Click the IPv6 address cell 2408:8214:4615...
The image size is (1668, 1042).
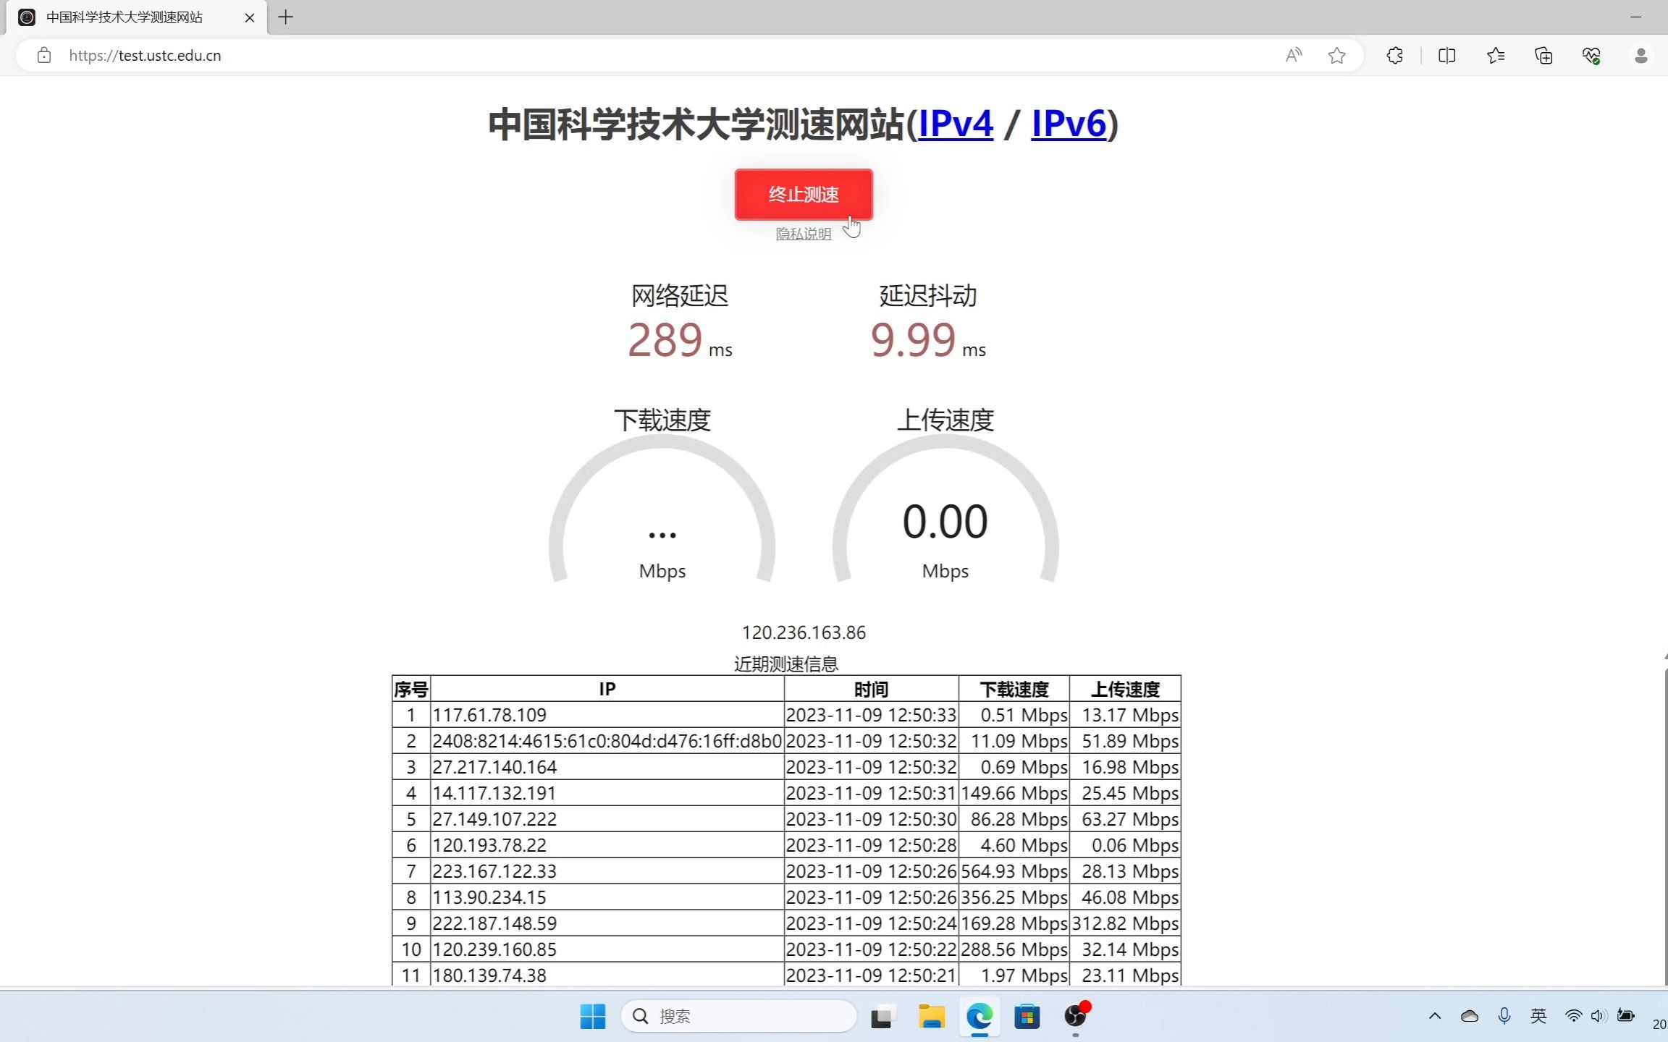pyautogui.click(x=607, y=741)
